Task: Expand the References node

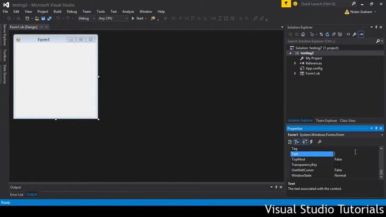Action: pos(295,63)
